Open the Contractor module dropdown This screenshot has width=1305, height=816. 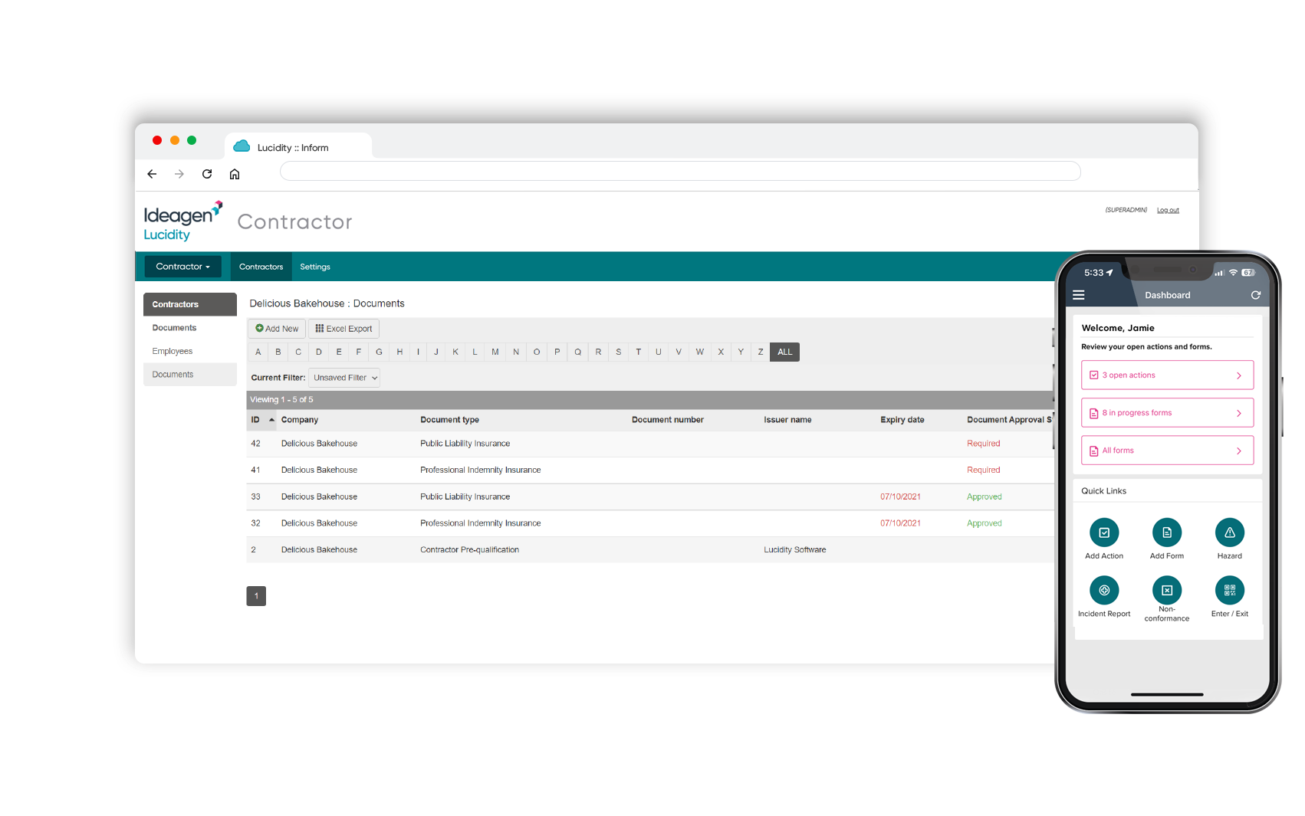[x=182, y=266]
